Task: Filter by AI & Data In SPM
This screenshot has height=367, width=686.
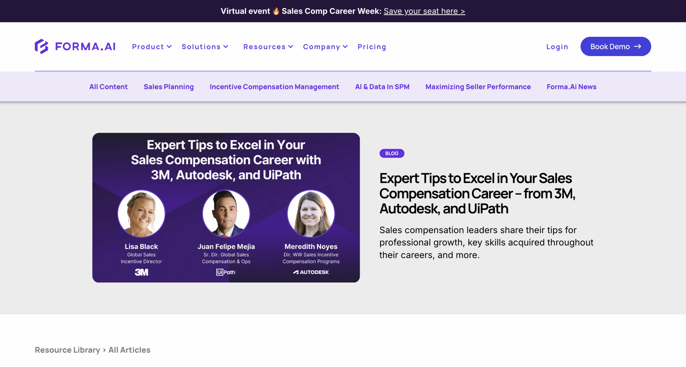Action: tap(382, 87)
